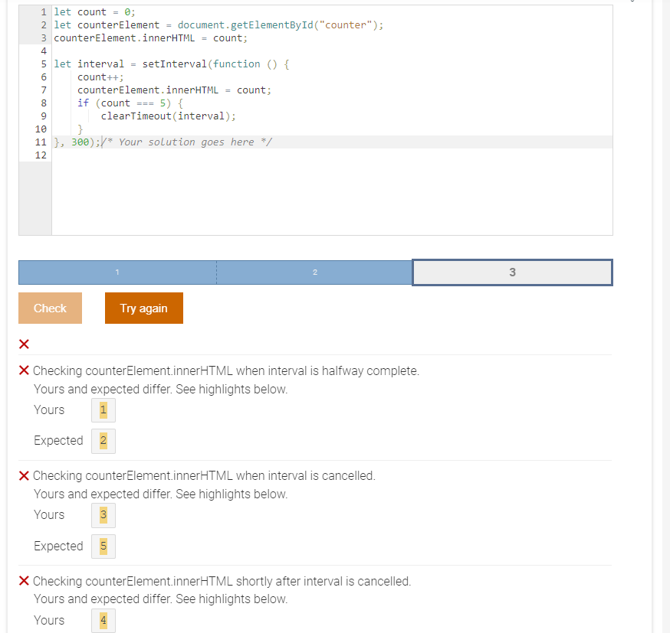
Task: Select step 3 in the progress bar
Action: tap(511, 272)
